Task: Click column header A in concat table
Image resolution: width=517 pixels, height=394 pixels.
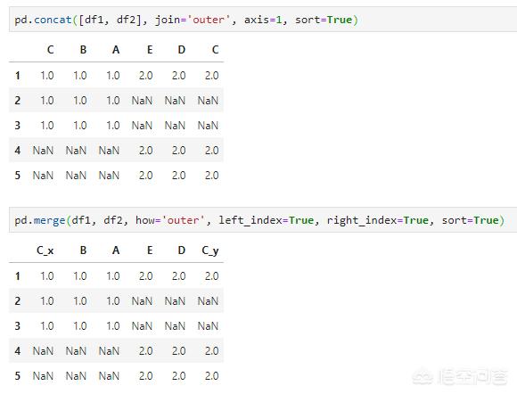Action: point(116,50)
